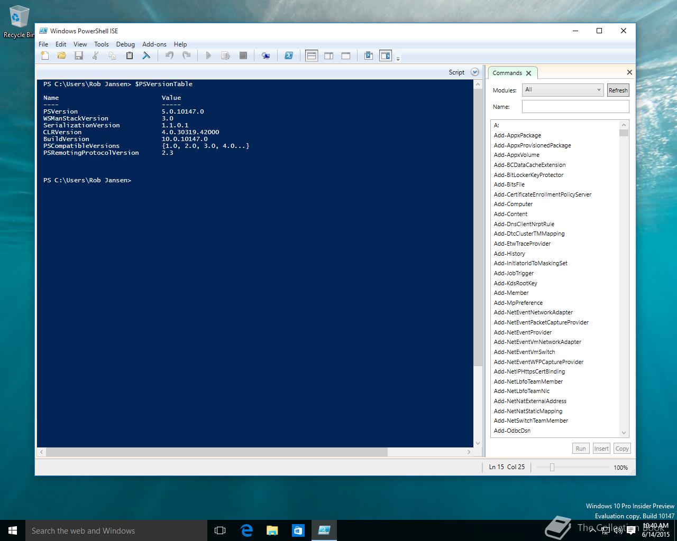Expand the Script pane chevron
The image size is (677, 541).
(475, 72)
